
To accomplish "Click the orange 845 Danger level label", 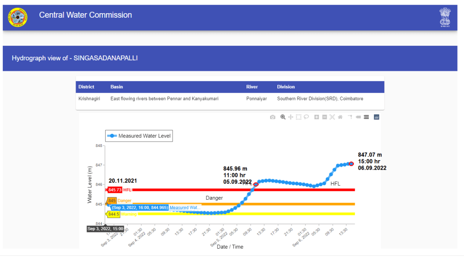I will pyautogui.click(x=112, y=201).
